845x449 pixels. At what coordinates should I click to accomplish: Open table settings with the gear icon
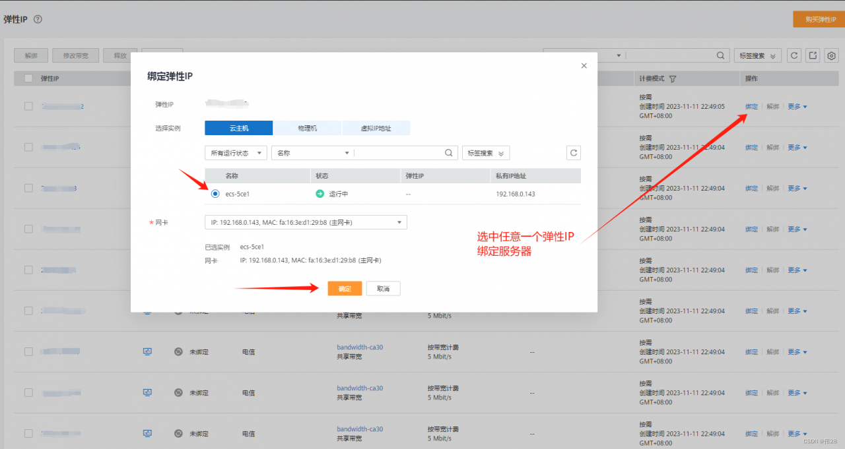tap(832, 56)
